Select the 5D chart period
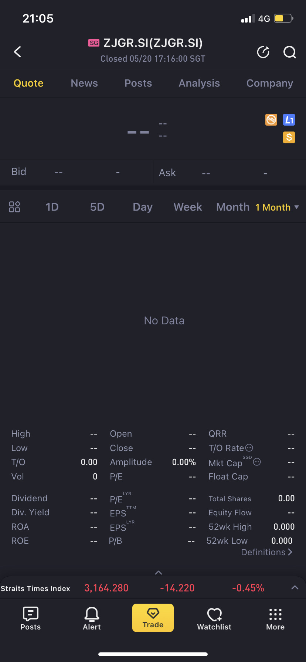 tap(97, 207)
